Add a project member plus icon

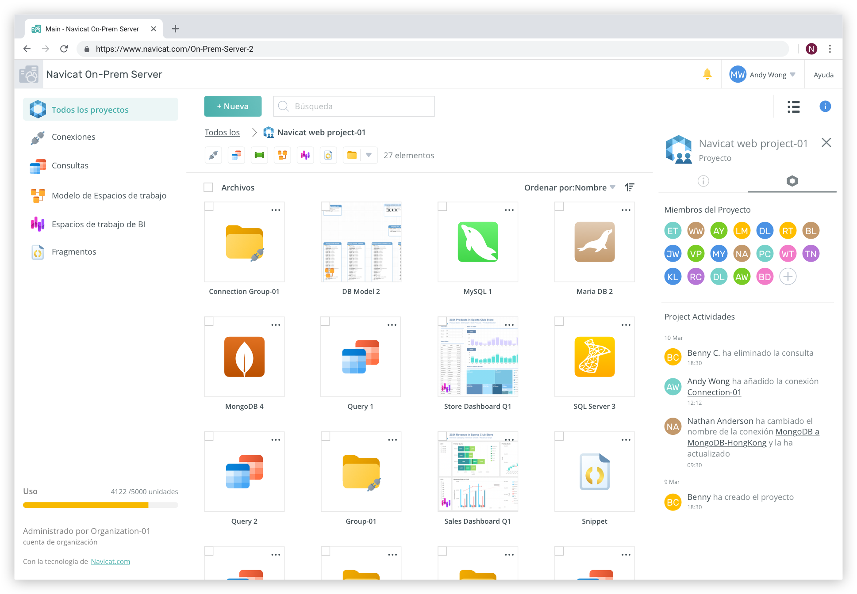pyautogui.click(x=788, y=277)
